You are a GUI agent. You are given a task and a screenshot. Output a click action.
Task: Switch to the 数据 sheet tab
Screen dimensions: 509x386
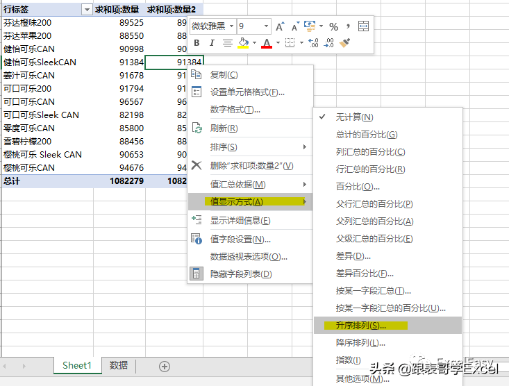coord(119,366)
